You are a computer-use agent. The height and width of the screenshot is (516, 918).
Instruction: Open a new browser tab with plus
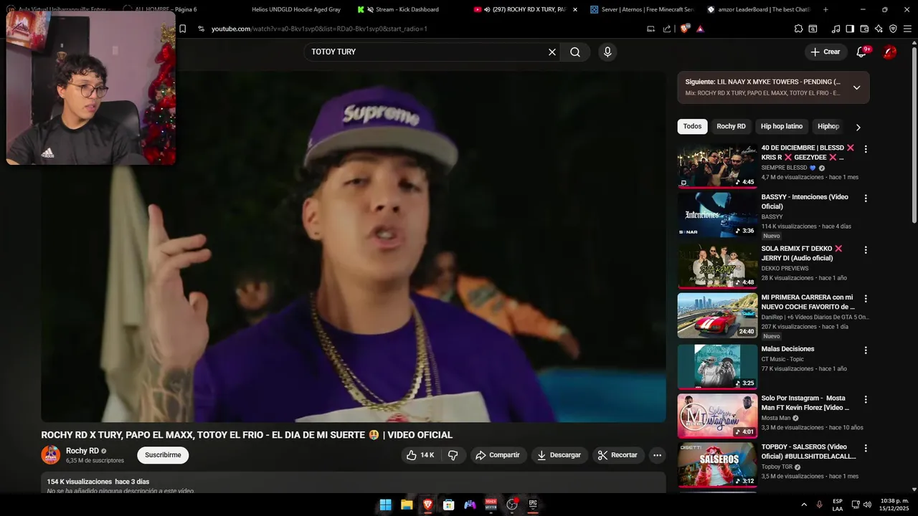point(825,9)
